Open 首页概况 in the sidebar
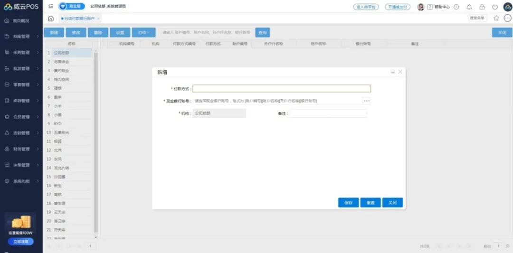The width and height of the screenshot is (513, 253). pos(21,21)
